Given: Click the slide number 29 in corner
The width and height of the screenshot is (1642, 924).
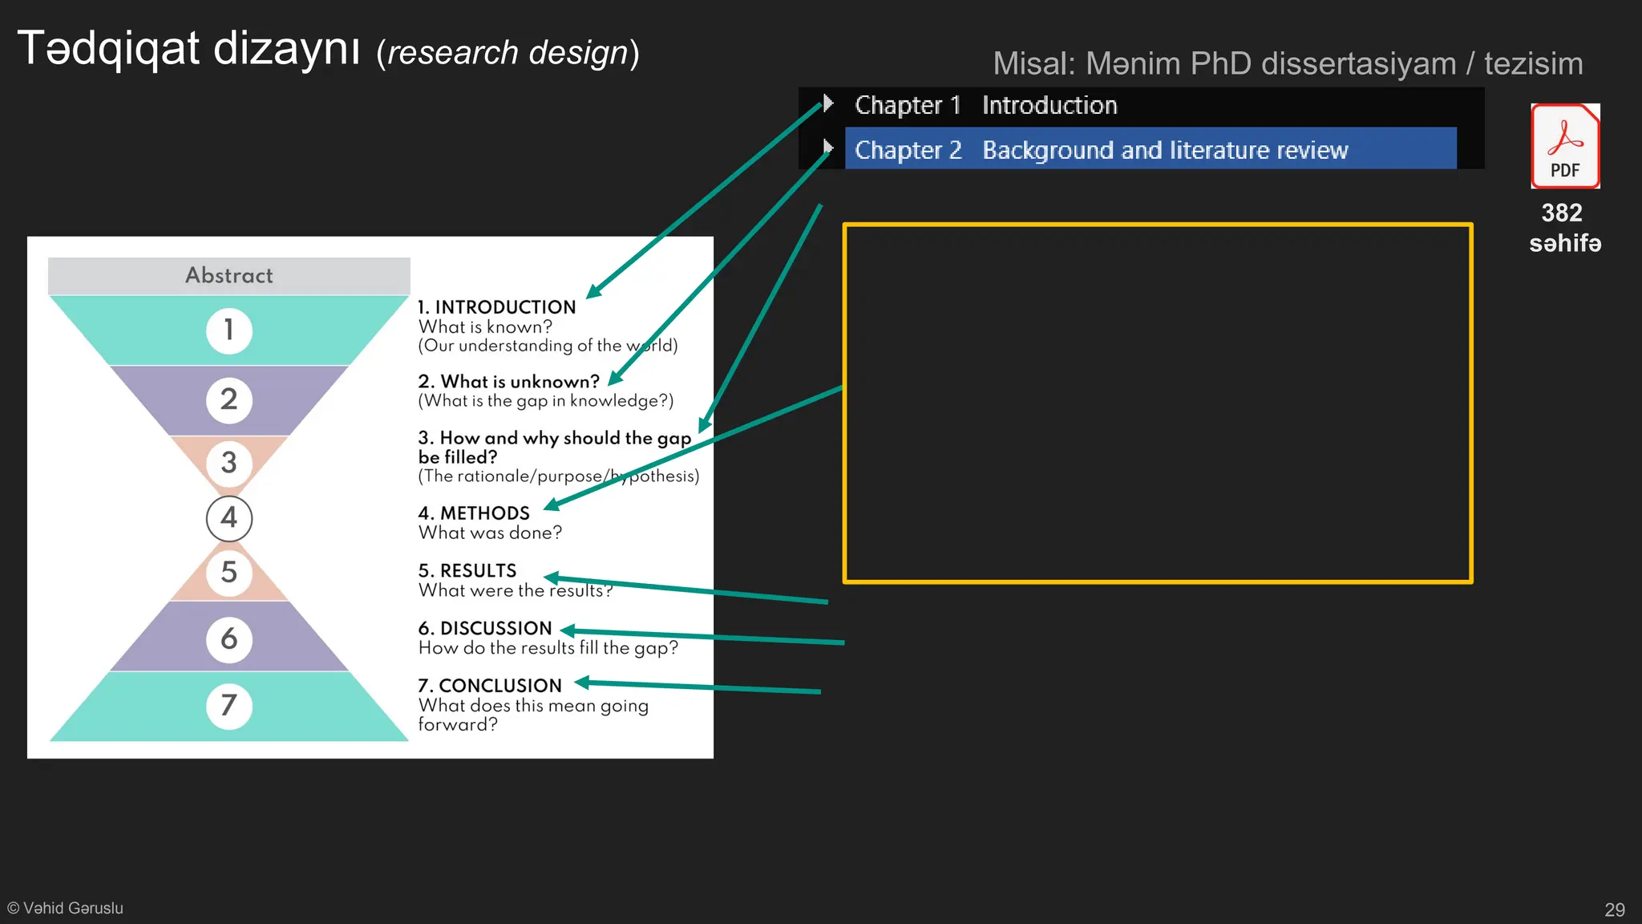Looking at the screenshot, I should click(1614, 910).
